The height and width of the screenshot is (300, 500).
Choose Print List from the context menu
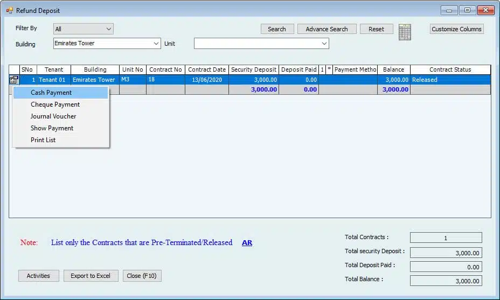[43, 140]
